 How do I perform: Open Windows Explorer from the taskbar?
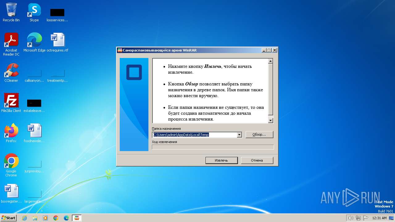(35, 218)
